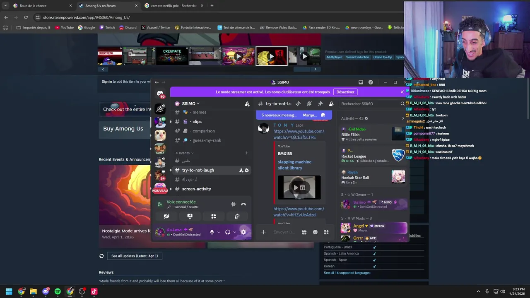The height and width of the screenshot is (298, 530).
Task: Reload the Steam page
Action: coord(26,17)
